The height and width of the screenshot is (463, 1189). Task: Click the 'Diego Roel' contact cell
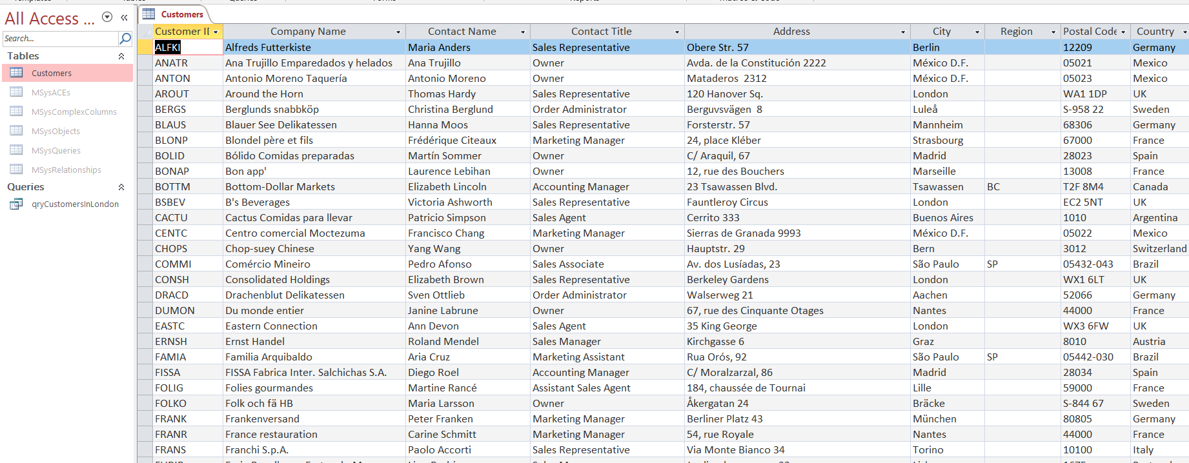468,372
